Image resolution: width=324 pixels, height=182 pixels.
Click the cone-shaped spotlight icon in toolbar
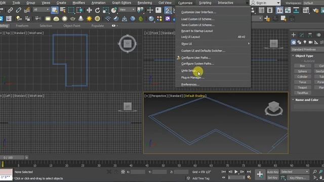click(x=81, y=19)
